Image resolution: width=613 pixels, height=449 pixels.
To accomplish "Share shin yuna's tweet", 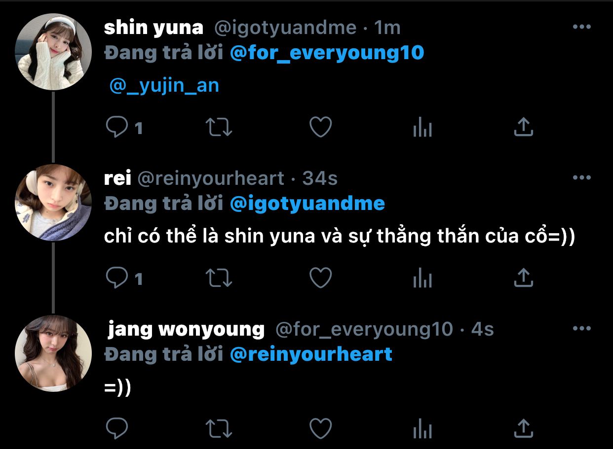I will (x=524, y=127).
